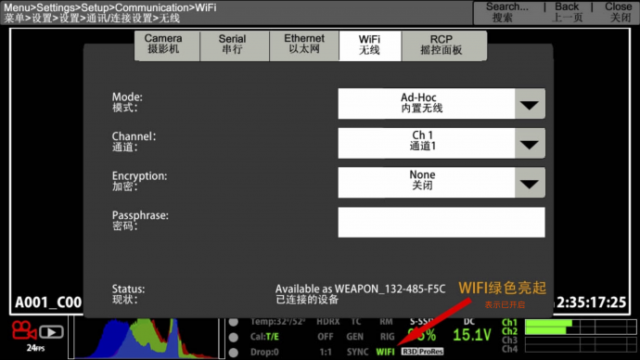Expand the Encryption dropdown arrow
The width and height of the screenshot is (640, 360).
click(x=530, y=183)
